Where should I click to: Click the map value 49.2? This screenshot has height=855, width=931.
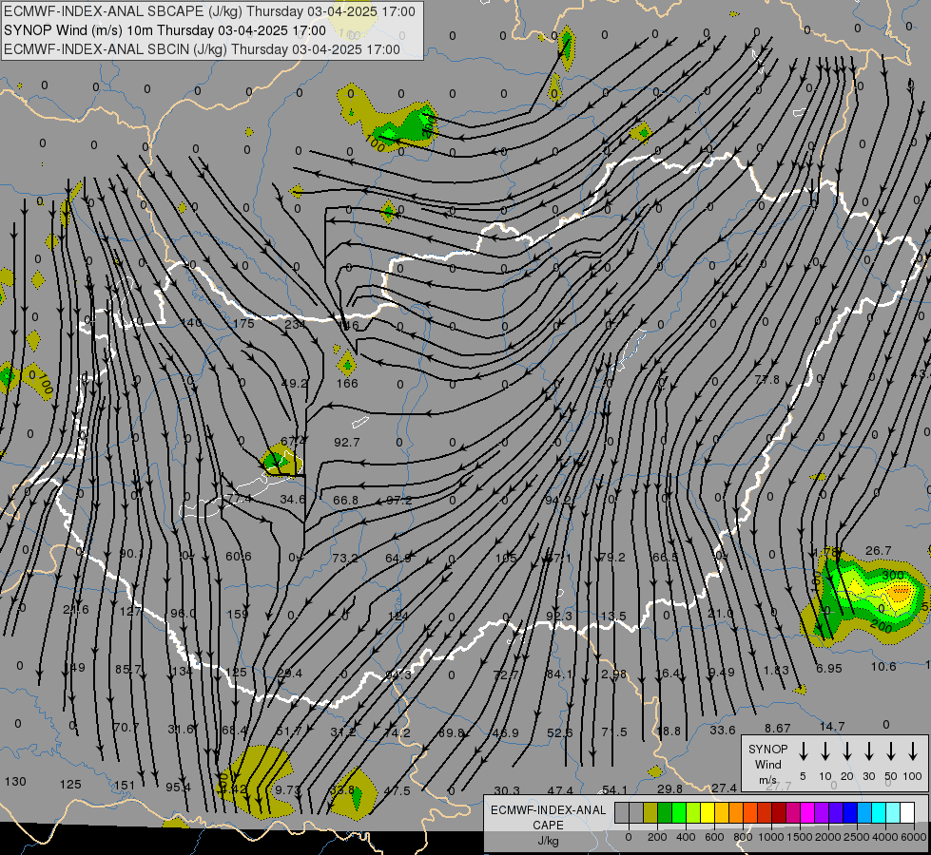point(295,383)
